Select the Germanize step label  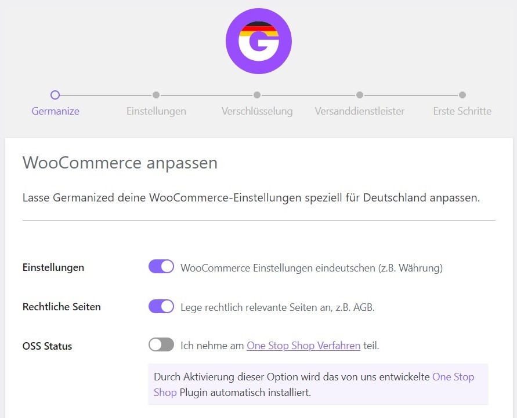tap(55, 111)
